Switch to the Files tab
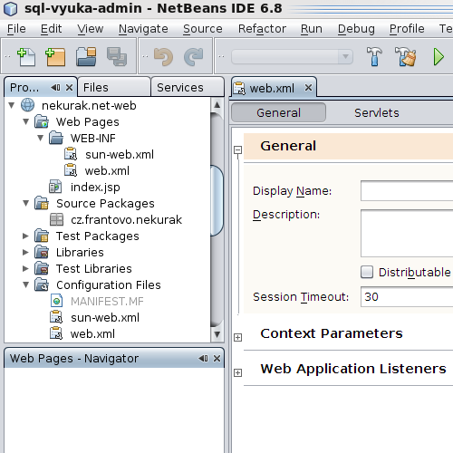Viewport: 453px width, 453px height. [114, 87]
